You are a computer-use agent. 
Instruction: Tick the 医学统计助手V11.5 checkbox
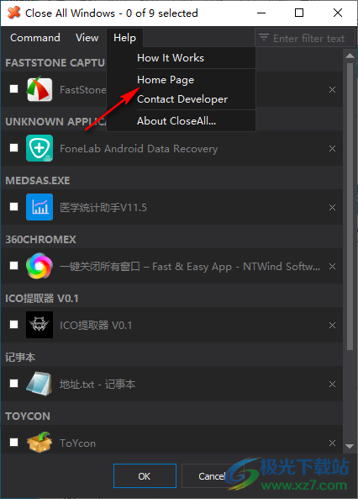13,206
